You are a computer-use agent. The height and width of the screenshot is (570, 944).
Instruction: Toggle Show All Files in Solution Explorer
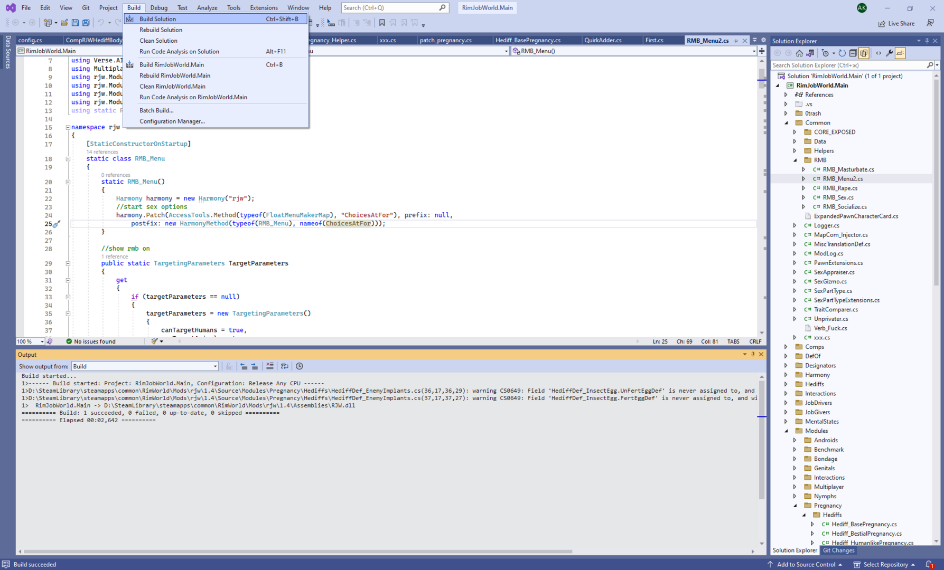[864, 53]
